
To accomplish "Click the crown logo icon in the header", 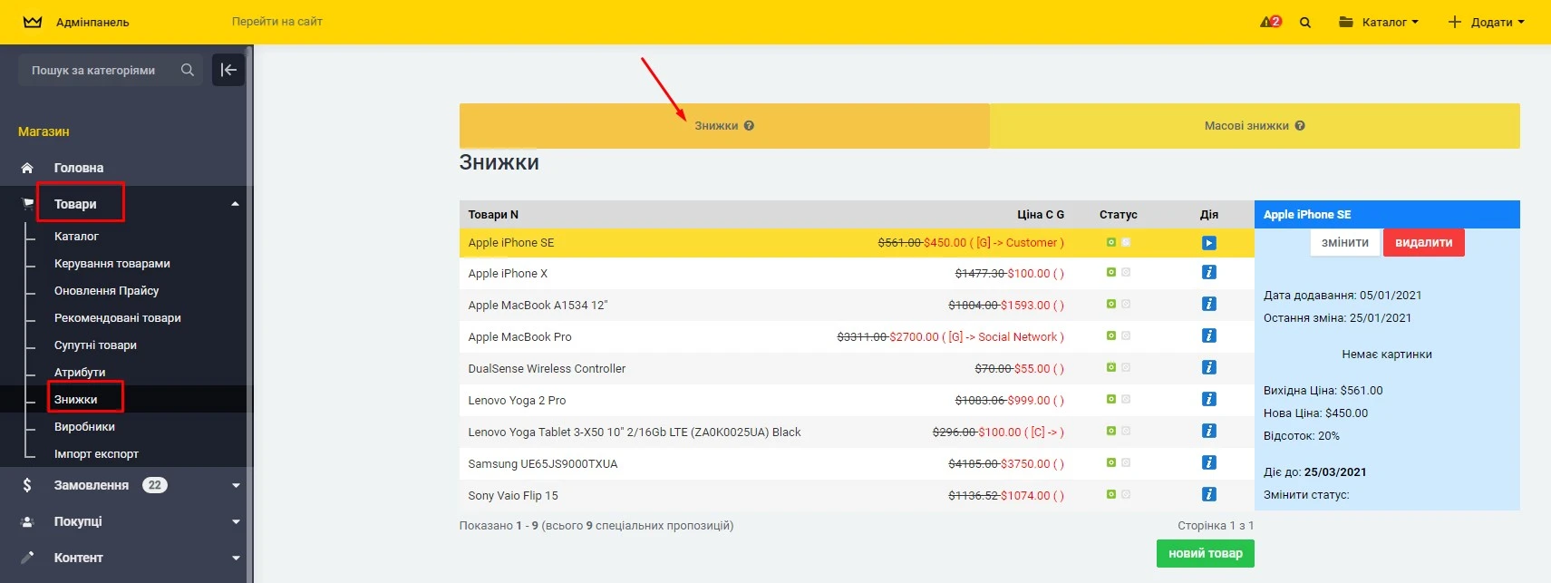I will click(33, 22).
